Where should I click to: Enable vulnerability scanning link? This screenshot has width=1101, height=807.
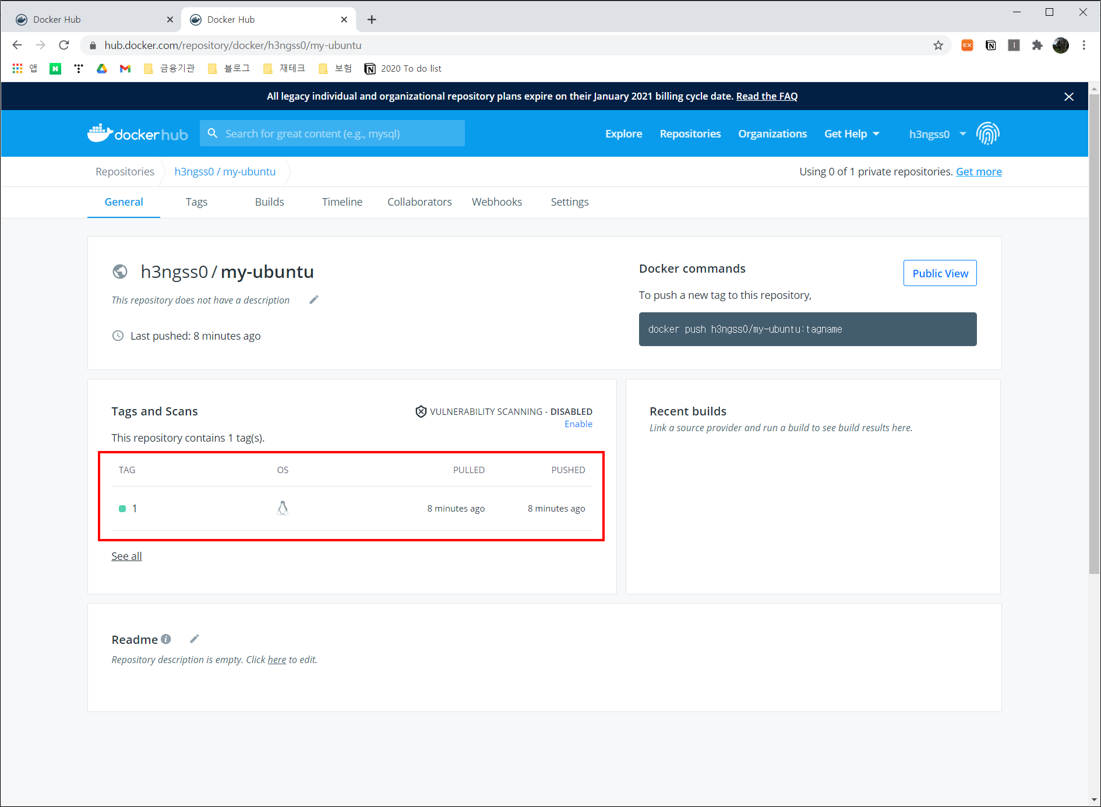click(578, 424)
